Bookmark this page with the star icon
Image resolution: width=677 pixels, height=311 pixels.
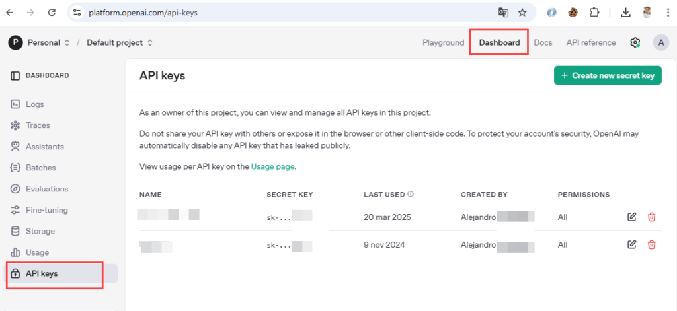522,13
